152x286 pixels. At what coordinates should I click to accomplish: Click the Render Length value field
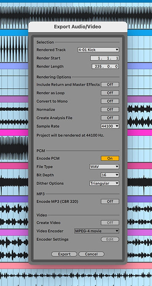click(105, 66)
